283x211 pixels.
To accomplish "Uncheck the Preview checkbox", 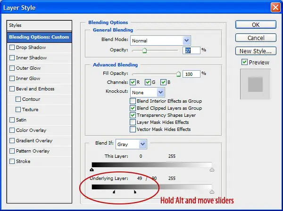I will [x=244, y=62].
